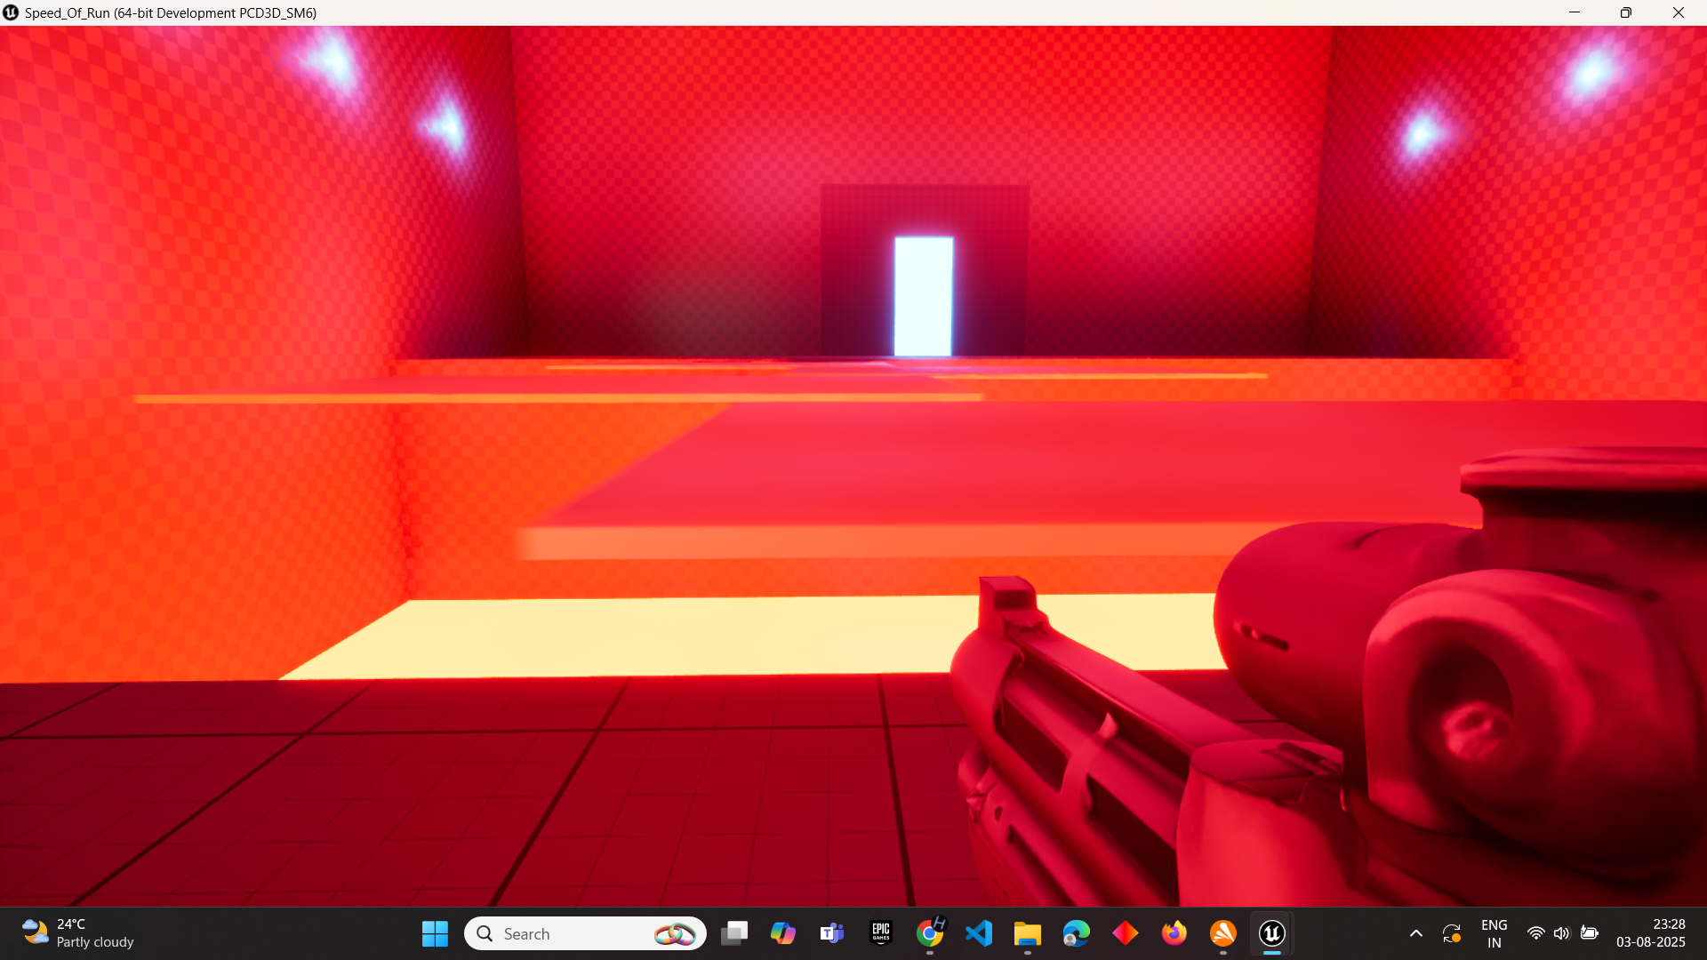Viewport: 1707px width, 960px height.
Task: Click the Swift orange bird taskbar icon
Action: coord(1222,933)
